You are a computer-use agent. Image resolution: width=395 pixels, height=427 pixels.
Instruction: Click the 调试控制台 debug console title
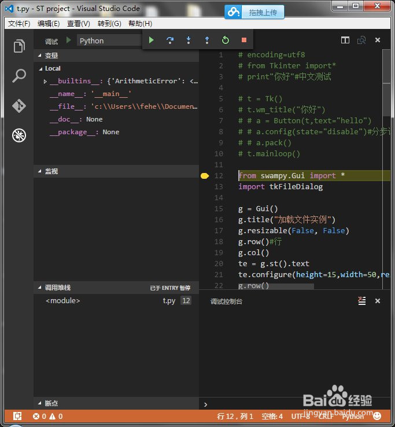(x=226, y=301)
